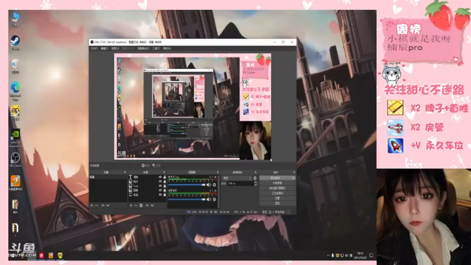Open Recycle Bin on the desktop
This screenshot has height=265, width=471.
(15, 66)
